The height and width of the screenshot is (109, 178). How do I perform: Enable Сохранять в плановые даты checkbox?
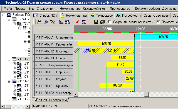coord(110,22)
